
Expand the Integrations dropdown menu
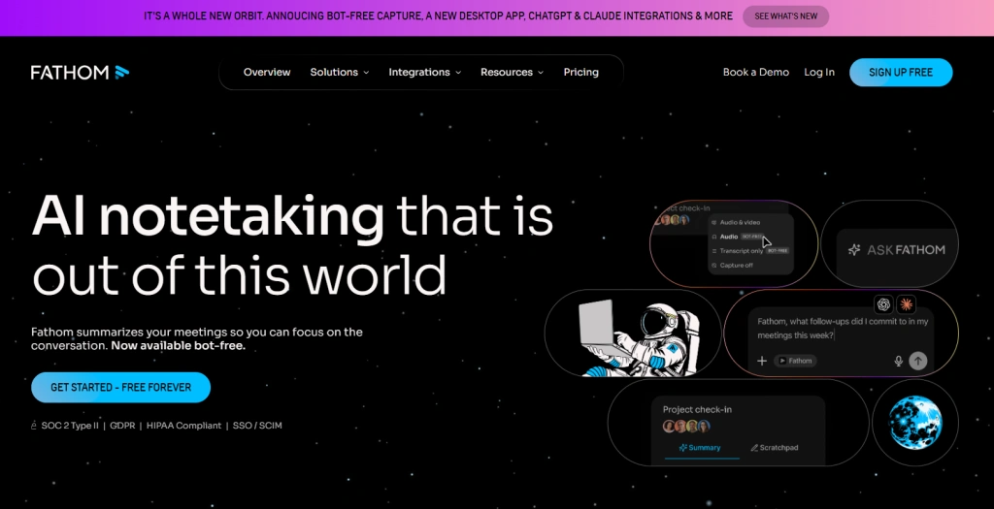(425, 72)
